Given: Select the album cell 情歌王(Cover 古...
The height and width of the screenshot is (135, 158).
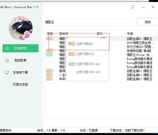Looking at the screenshot, I should [x=140, y=55].
